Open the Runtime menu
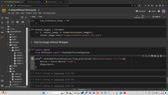Viewport: 168px width, 95px height. tap(29, 13)
